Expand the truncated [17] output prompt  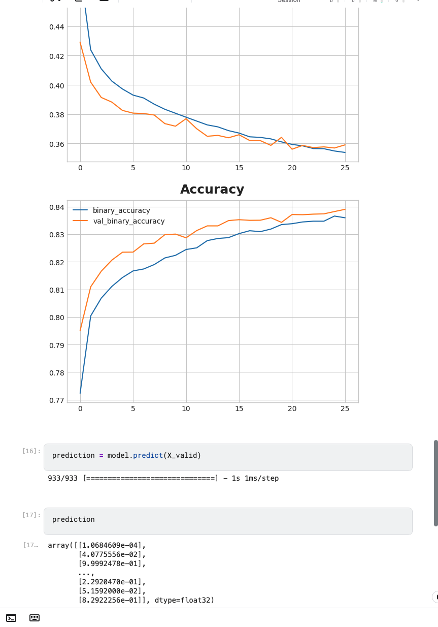point(30,545)
